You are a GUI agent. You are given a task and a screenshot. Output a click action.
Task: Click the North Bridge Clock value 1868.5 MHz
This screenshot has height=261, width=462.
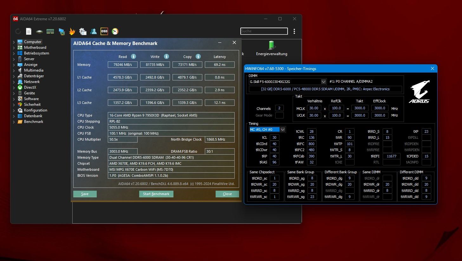pyautogui.click(x=220, y=139)
